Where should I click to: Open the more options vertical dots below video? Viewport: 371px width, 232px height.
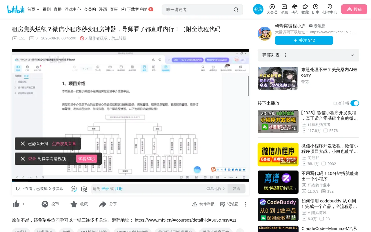245,204
